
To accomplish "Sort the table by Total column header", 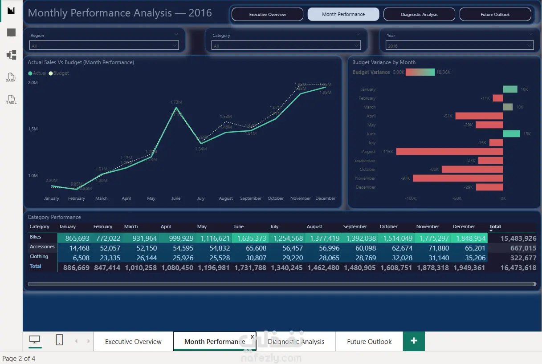I will (495, 226).
